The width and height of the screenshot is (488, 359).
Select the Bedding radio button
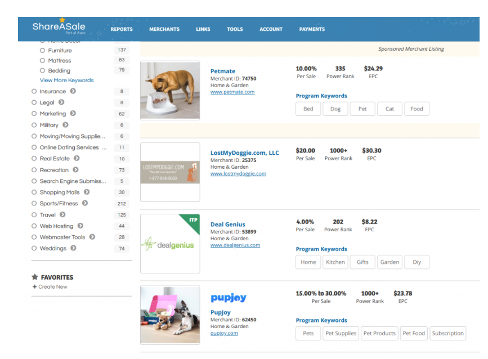[x=42, y=70]
